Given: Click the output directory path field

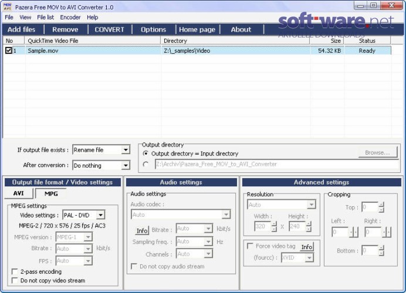Looking at the screenshot, I should tap(276, 164).
